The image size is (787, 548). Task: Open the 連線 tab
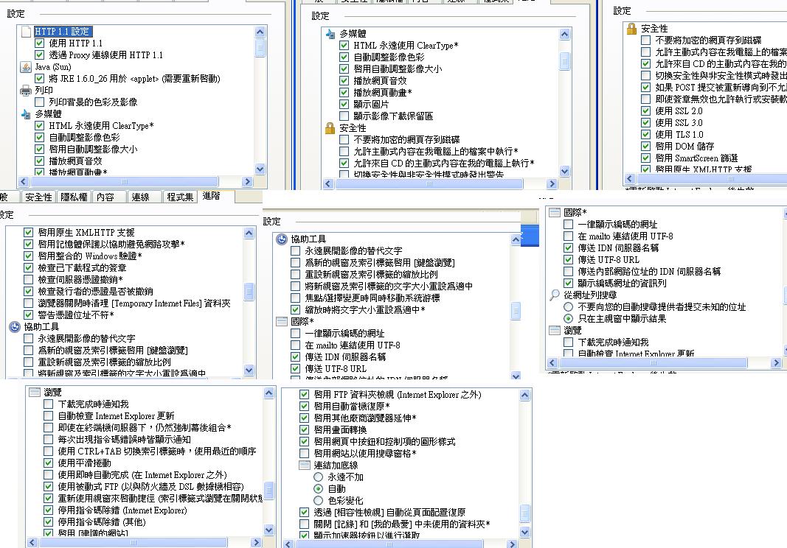tap(140, 197)
